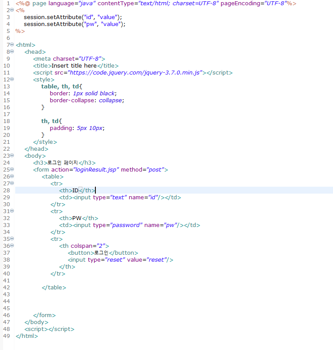The image size is (333, 350).
Task: Click the closing </table> tag
Action: (x=54, y=287)
